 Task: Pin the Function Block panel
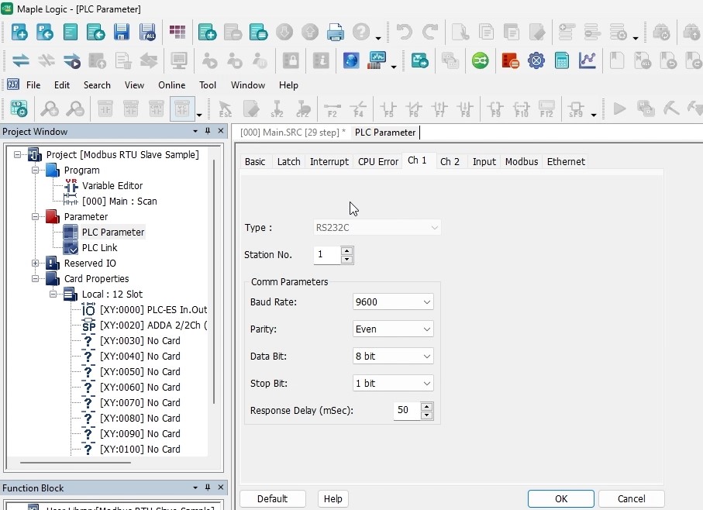tap(208, 488)
